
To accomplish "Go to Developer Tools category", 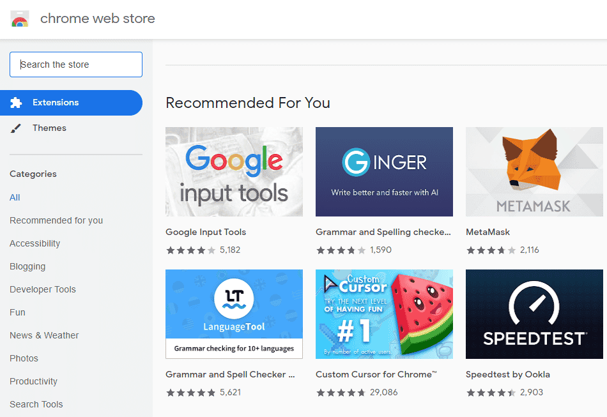I will [43, 289].
